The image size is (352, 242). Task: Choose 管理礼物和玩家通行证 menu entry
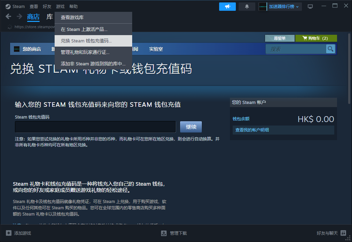click(93, 52)
